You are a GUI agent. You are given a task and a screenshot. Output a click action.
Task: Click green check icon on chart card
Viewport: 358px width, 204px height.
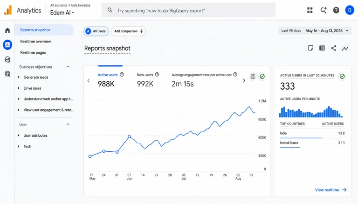point(262,77)
